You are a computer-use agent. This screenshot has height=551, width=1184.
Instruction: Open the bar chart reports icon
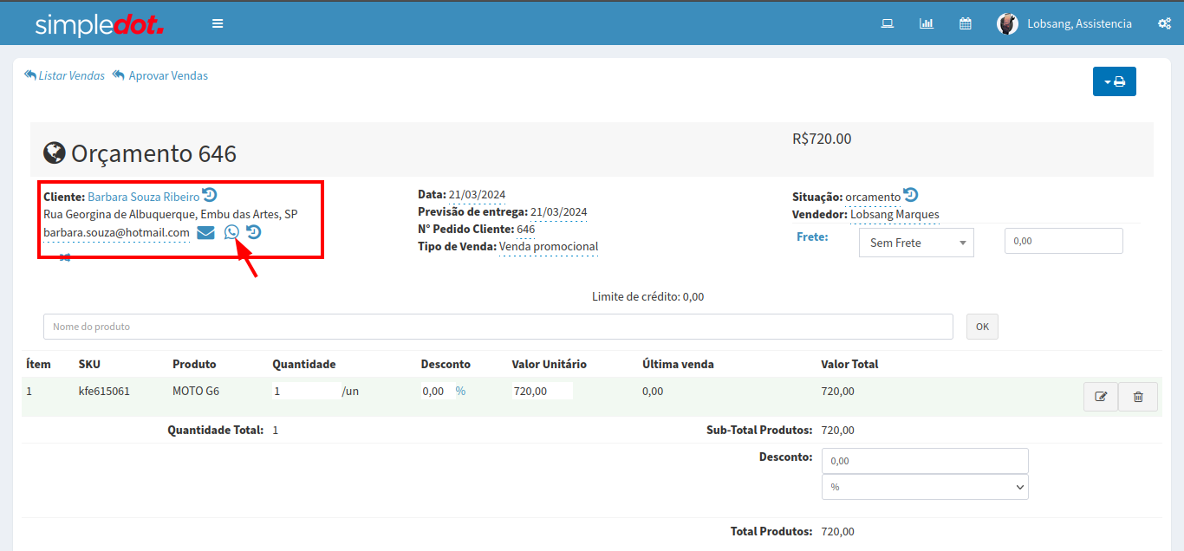(x=927, y=23)
